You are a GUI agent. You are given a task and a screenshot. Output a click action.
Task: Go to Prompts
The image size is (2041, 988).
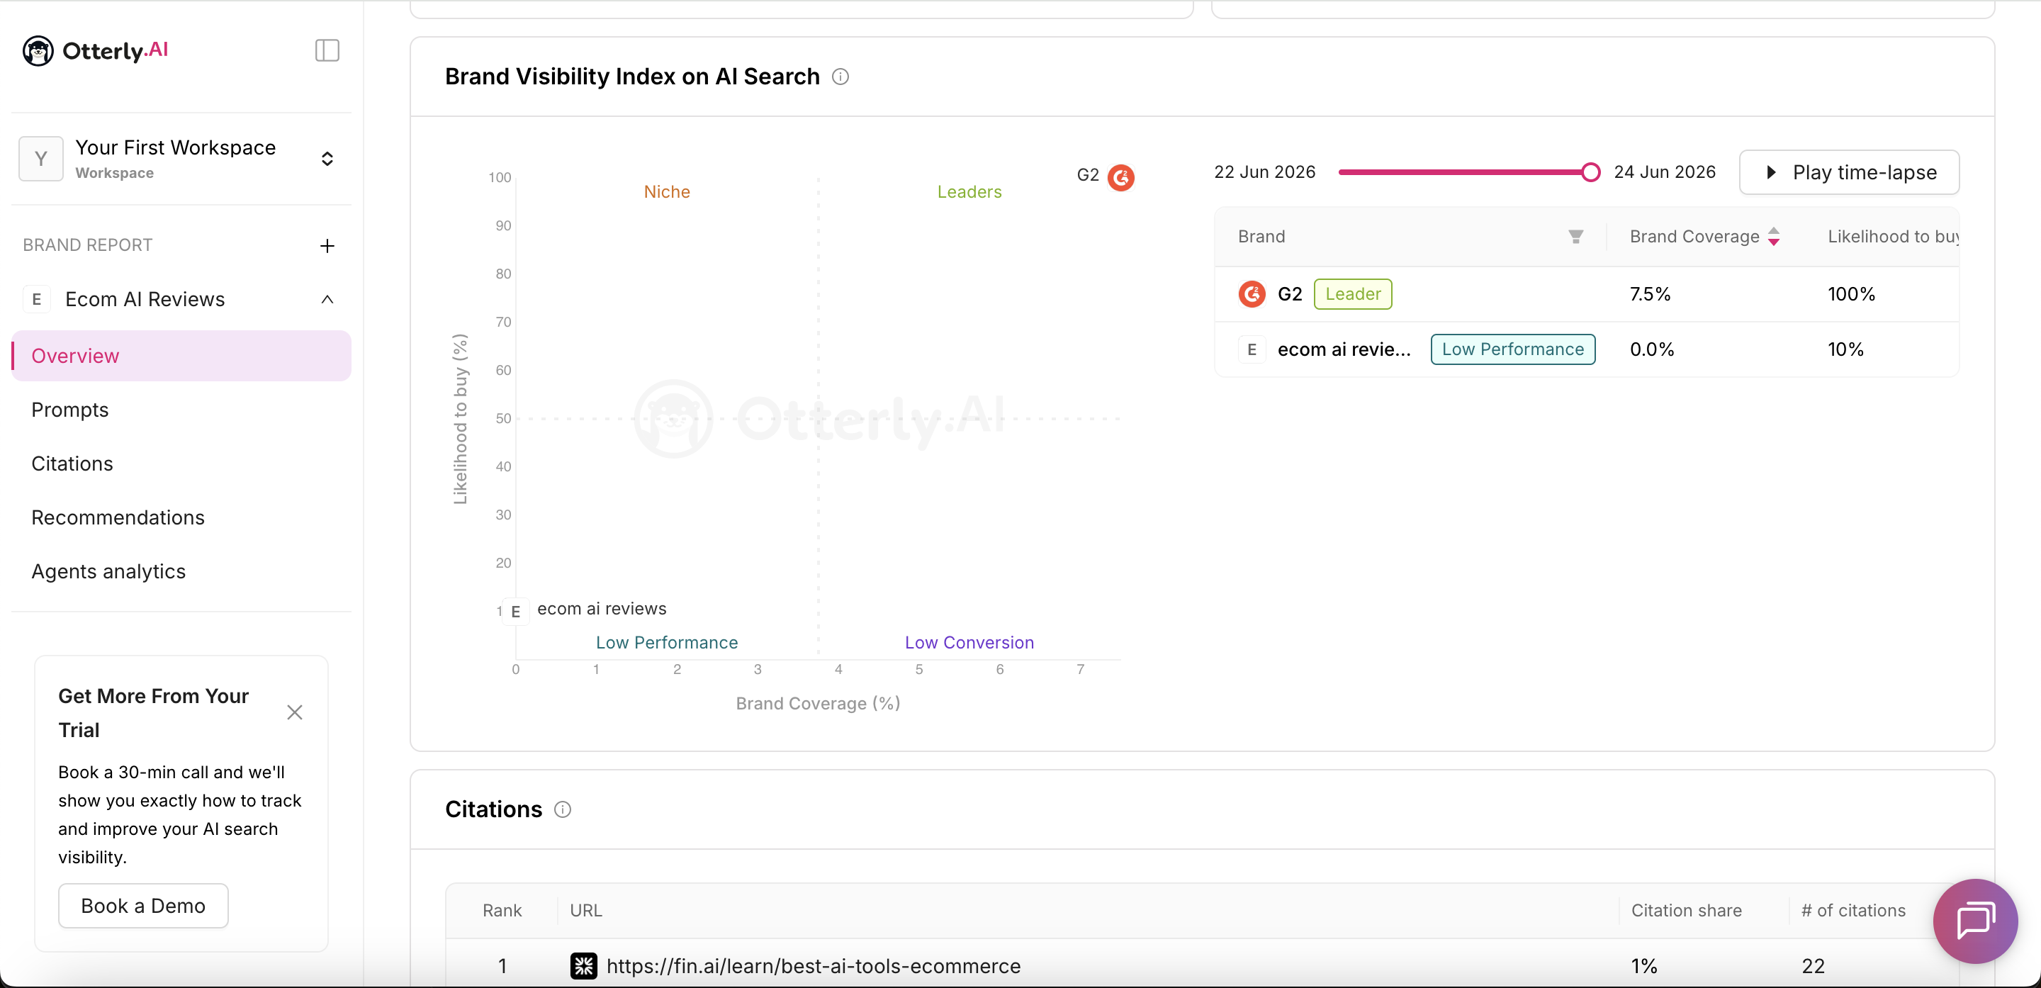(x=69, y=410)
